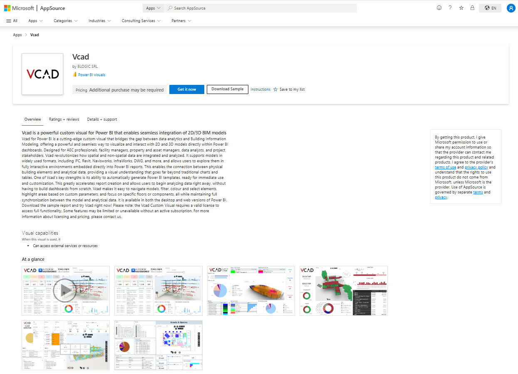This screenshot has width=518, height=374.
Task: Click the Get it now button
Action: tap(187, 89)
